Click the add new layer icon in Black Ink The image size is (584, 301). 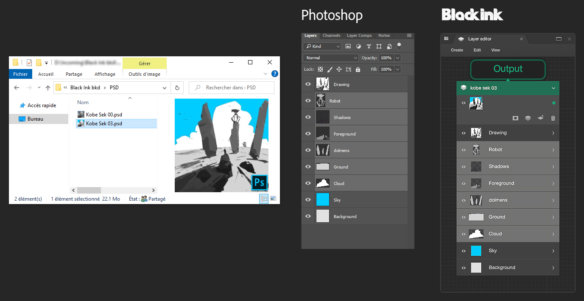click(x=540, y=118)
